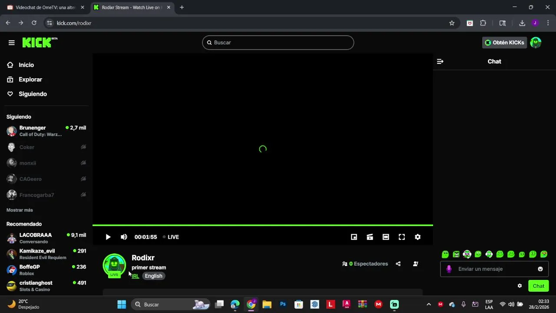Viewport: 556px width, 313px height.
Task: Show hidden system tray icons
Action: click(x=429, y=304)
